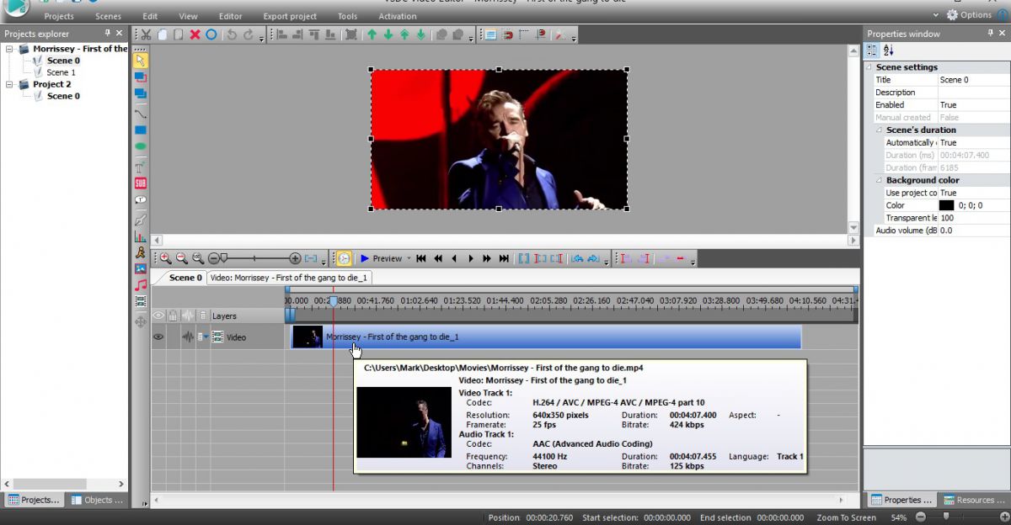Select the arrow cursor selection tool

(141, 61)
